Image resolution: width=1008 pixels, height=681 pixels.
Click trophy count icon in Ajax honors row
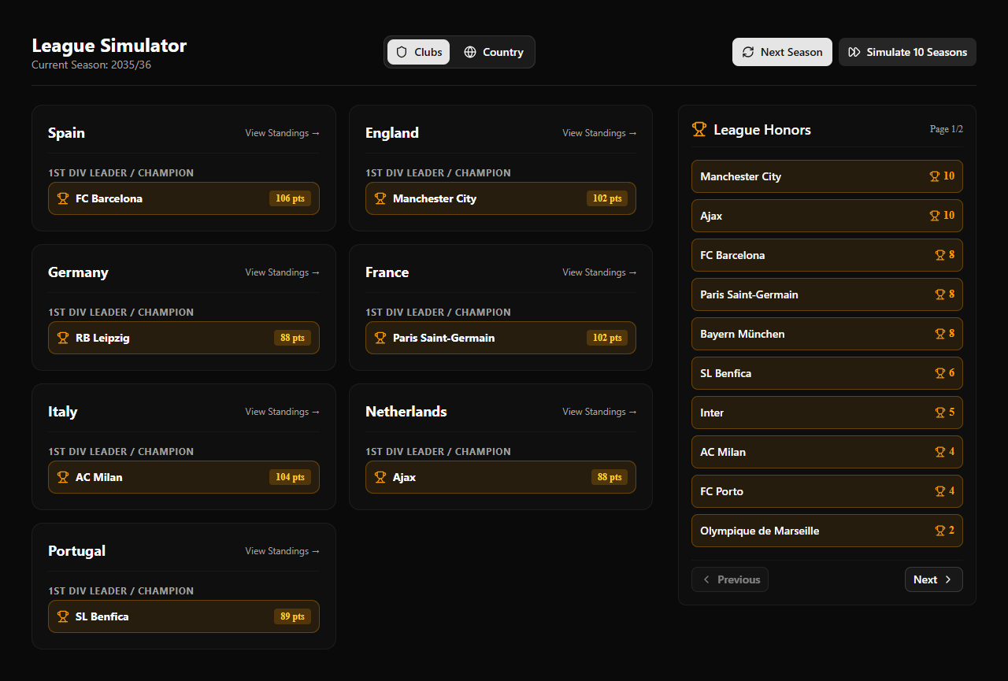click(x=935, y=216)
